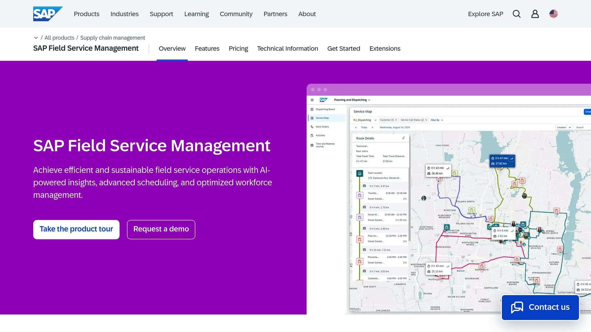The width and height of the screenshot is (591, 332).
Task: Click the SAP Field Service Management title in subnav
Action: coord(86,48)
